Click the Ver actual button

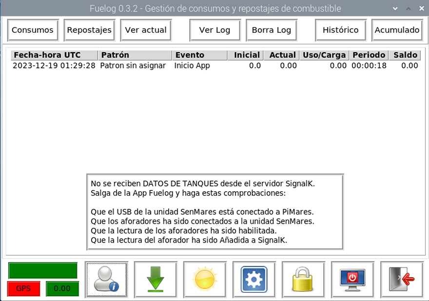pos(146,30)
